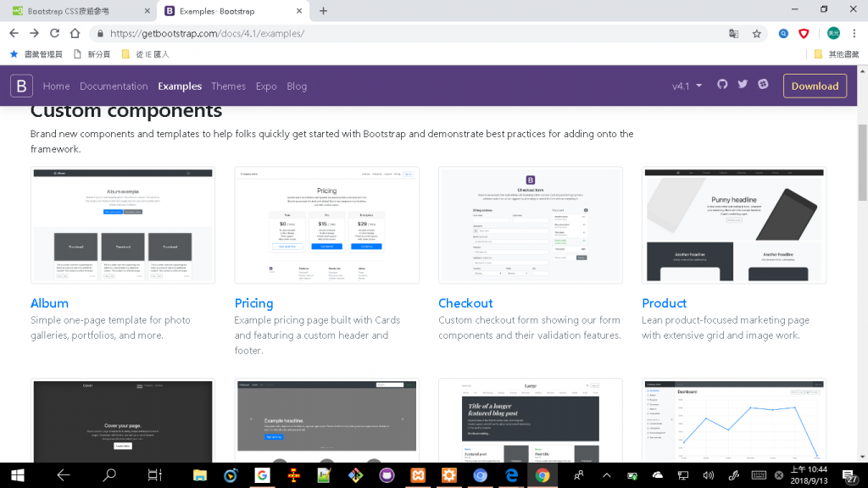View site info via the padlock icon

[100, 34]
